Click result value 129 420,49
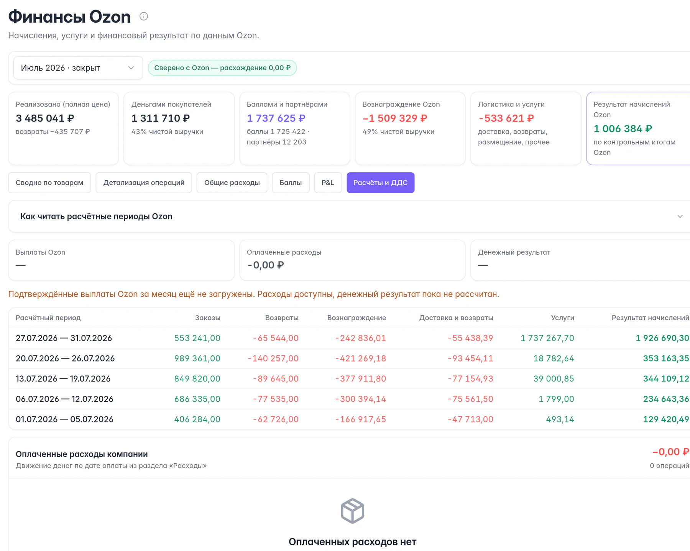Screen dimensions: 690x551 [666, 419]
